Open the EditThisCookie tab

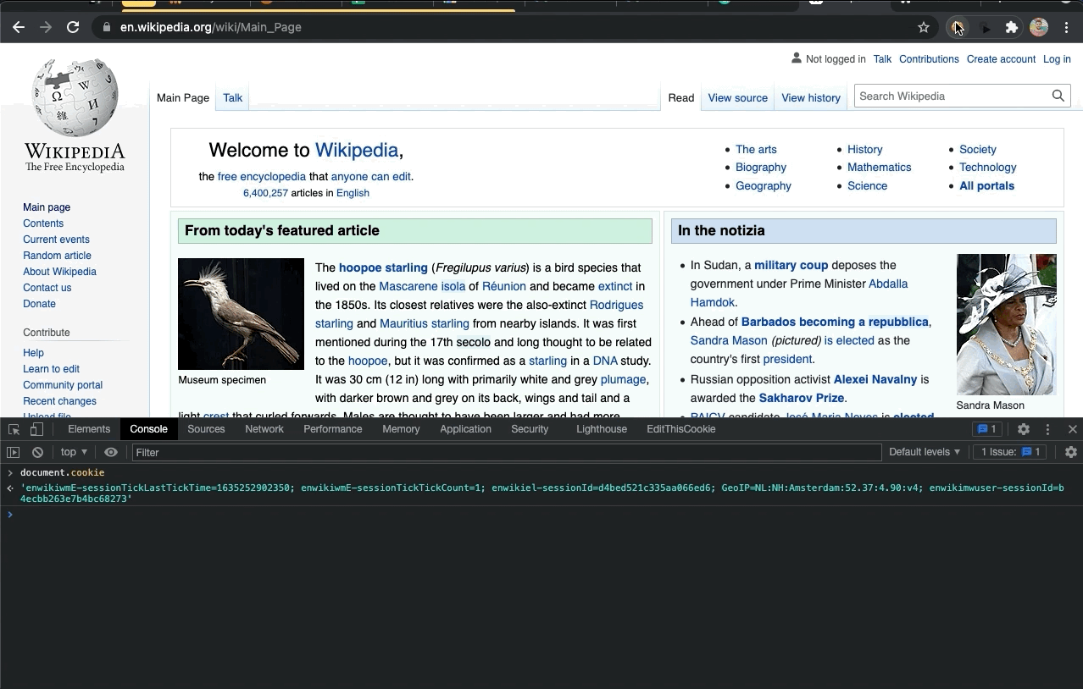680,429
